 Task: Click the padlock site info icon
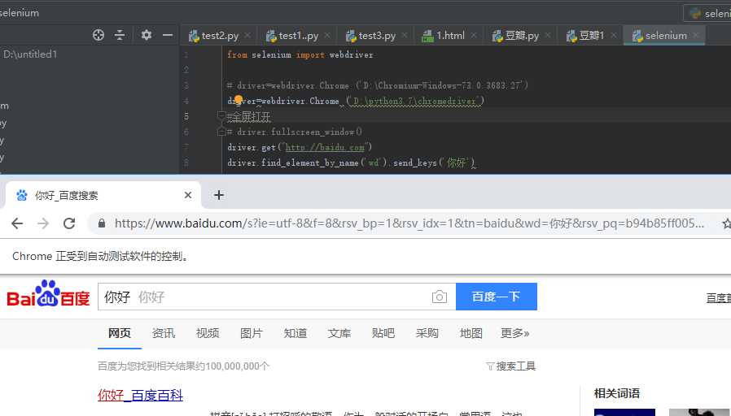(x=102, y=223)
